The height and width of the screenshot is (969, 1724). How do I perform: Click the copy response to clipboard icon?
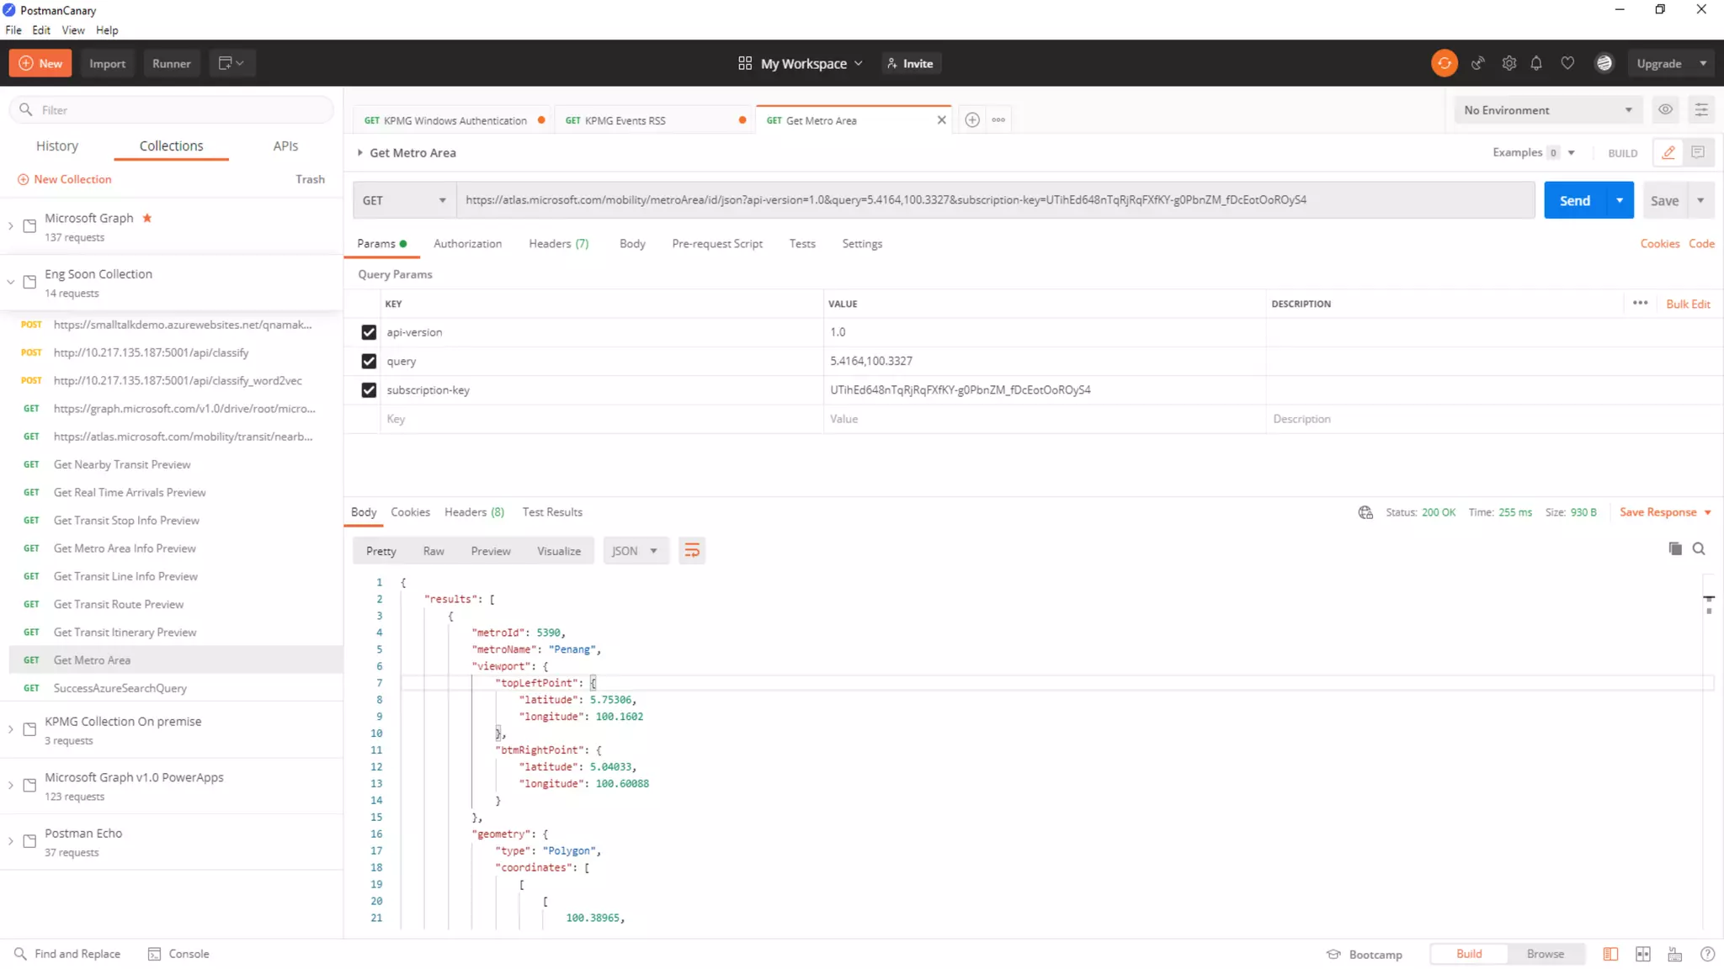click(1674, 548)
